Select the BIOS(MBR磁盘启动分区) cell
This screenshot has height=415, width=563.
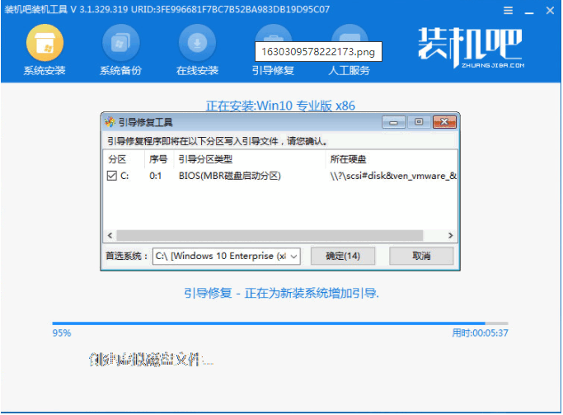coord(230,176)
